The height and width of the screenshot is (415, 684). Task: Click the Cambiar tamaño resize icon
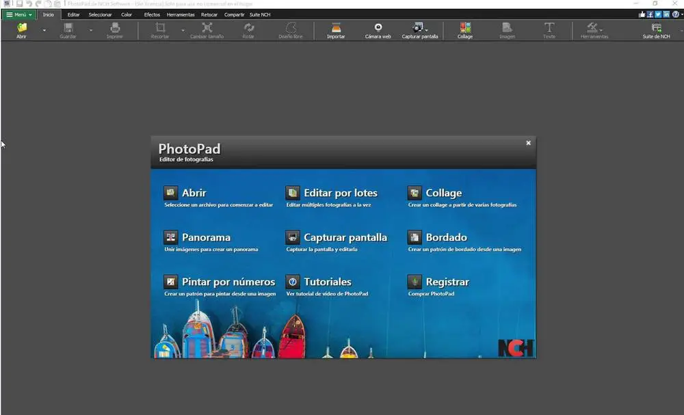tap(207, 28)
